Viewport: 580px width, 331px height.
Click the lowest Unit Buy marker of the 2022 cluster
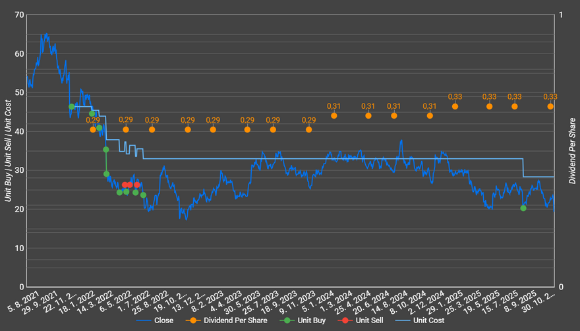[x=143, y=195]
